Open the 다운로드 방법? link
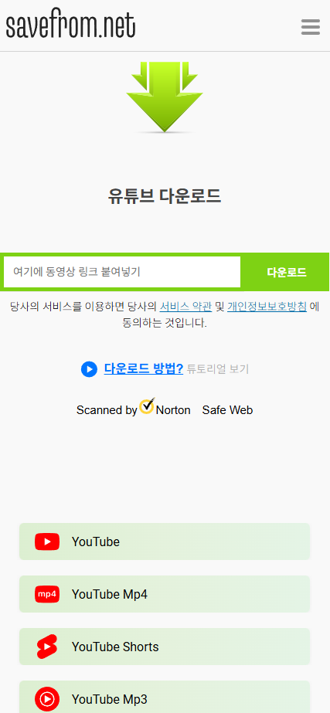The height and width of the screenshot is (713, 330). pos(144,368)
